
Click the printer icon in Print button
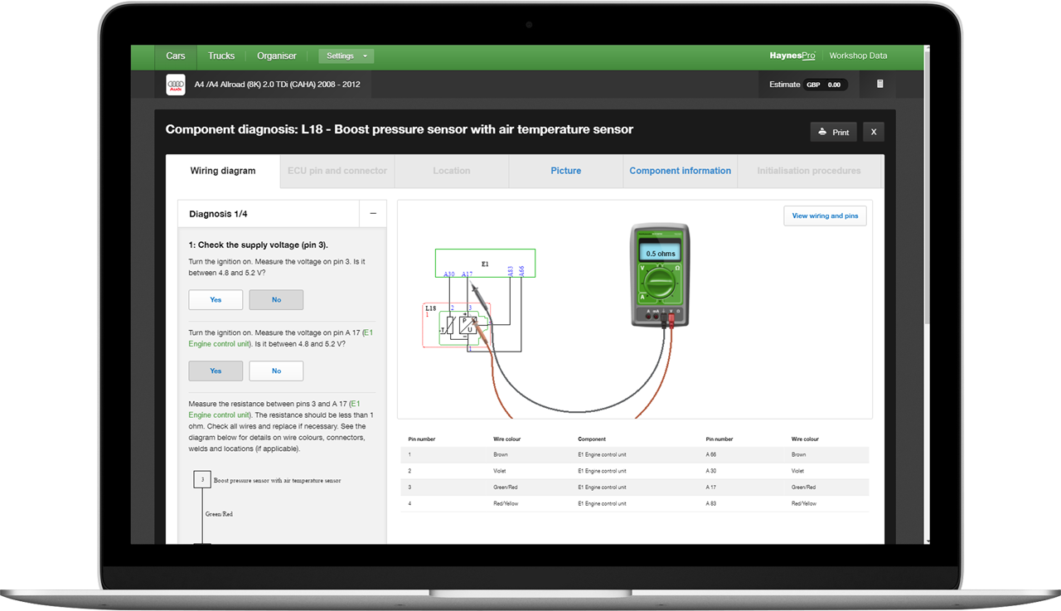(x=822, y=133)
